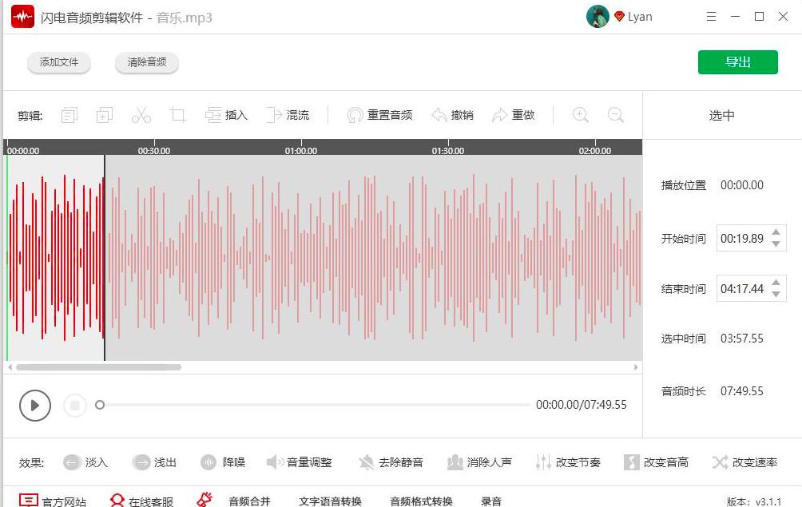Click 重置音频 reset audio
Viewport: 802px width, 507px height.
point(379,115)
